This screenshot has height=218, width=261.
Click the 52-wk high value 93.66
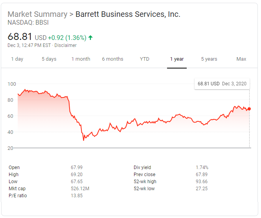pos(202,182)
